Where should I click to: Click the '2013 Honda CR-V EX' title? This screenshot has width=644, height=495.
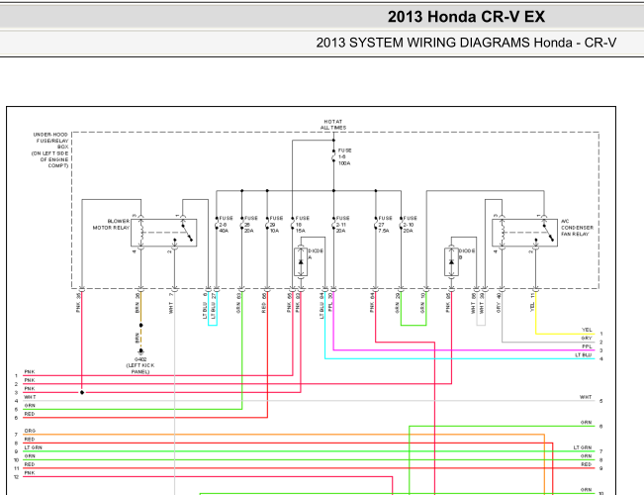point(466,17)
